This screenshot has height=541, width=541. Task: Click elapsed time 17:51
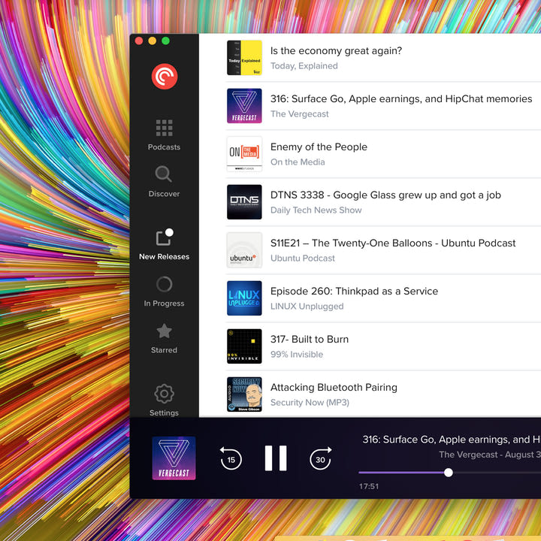369,486
